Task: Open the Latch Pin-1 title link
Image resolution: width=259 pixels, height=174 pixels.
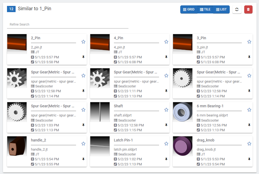Action: click(123, 140)
